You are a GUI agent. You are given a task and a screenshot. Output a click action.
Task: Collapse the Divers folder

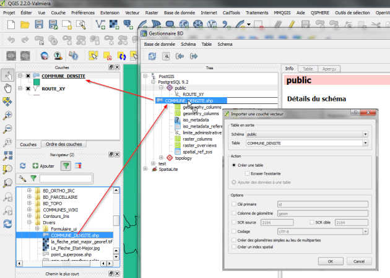[x=29, y=222]
